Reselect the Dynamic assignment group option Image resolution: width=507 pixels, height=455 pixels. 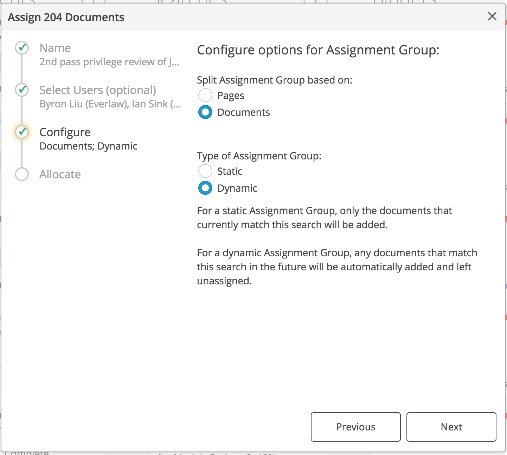[x=205, y=188]
